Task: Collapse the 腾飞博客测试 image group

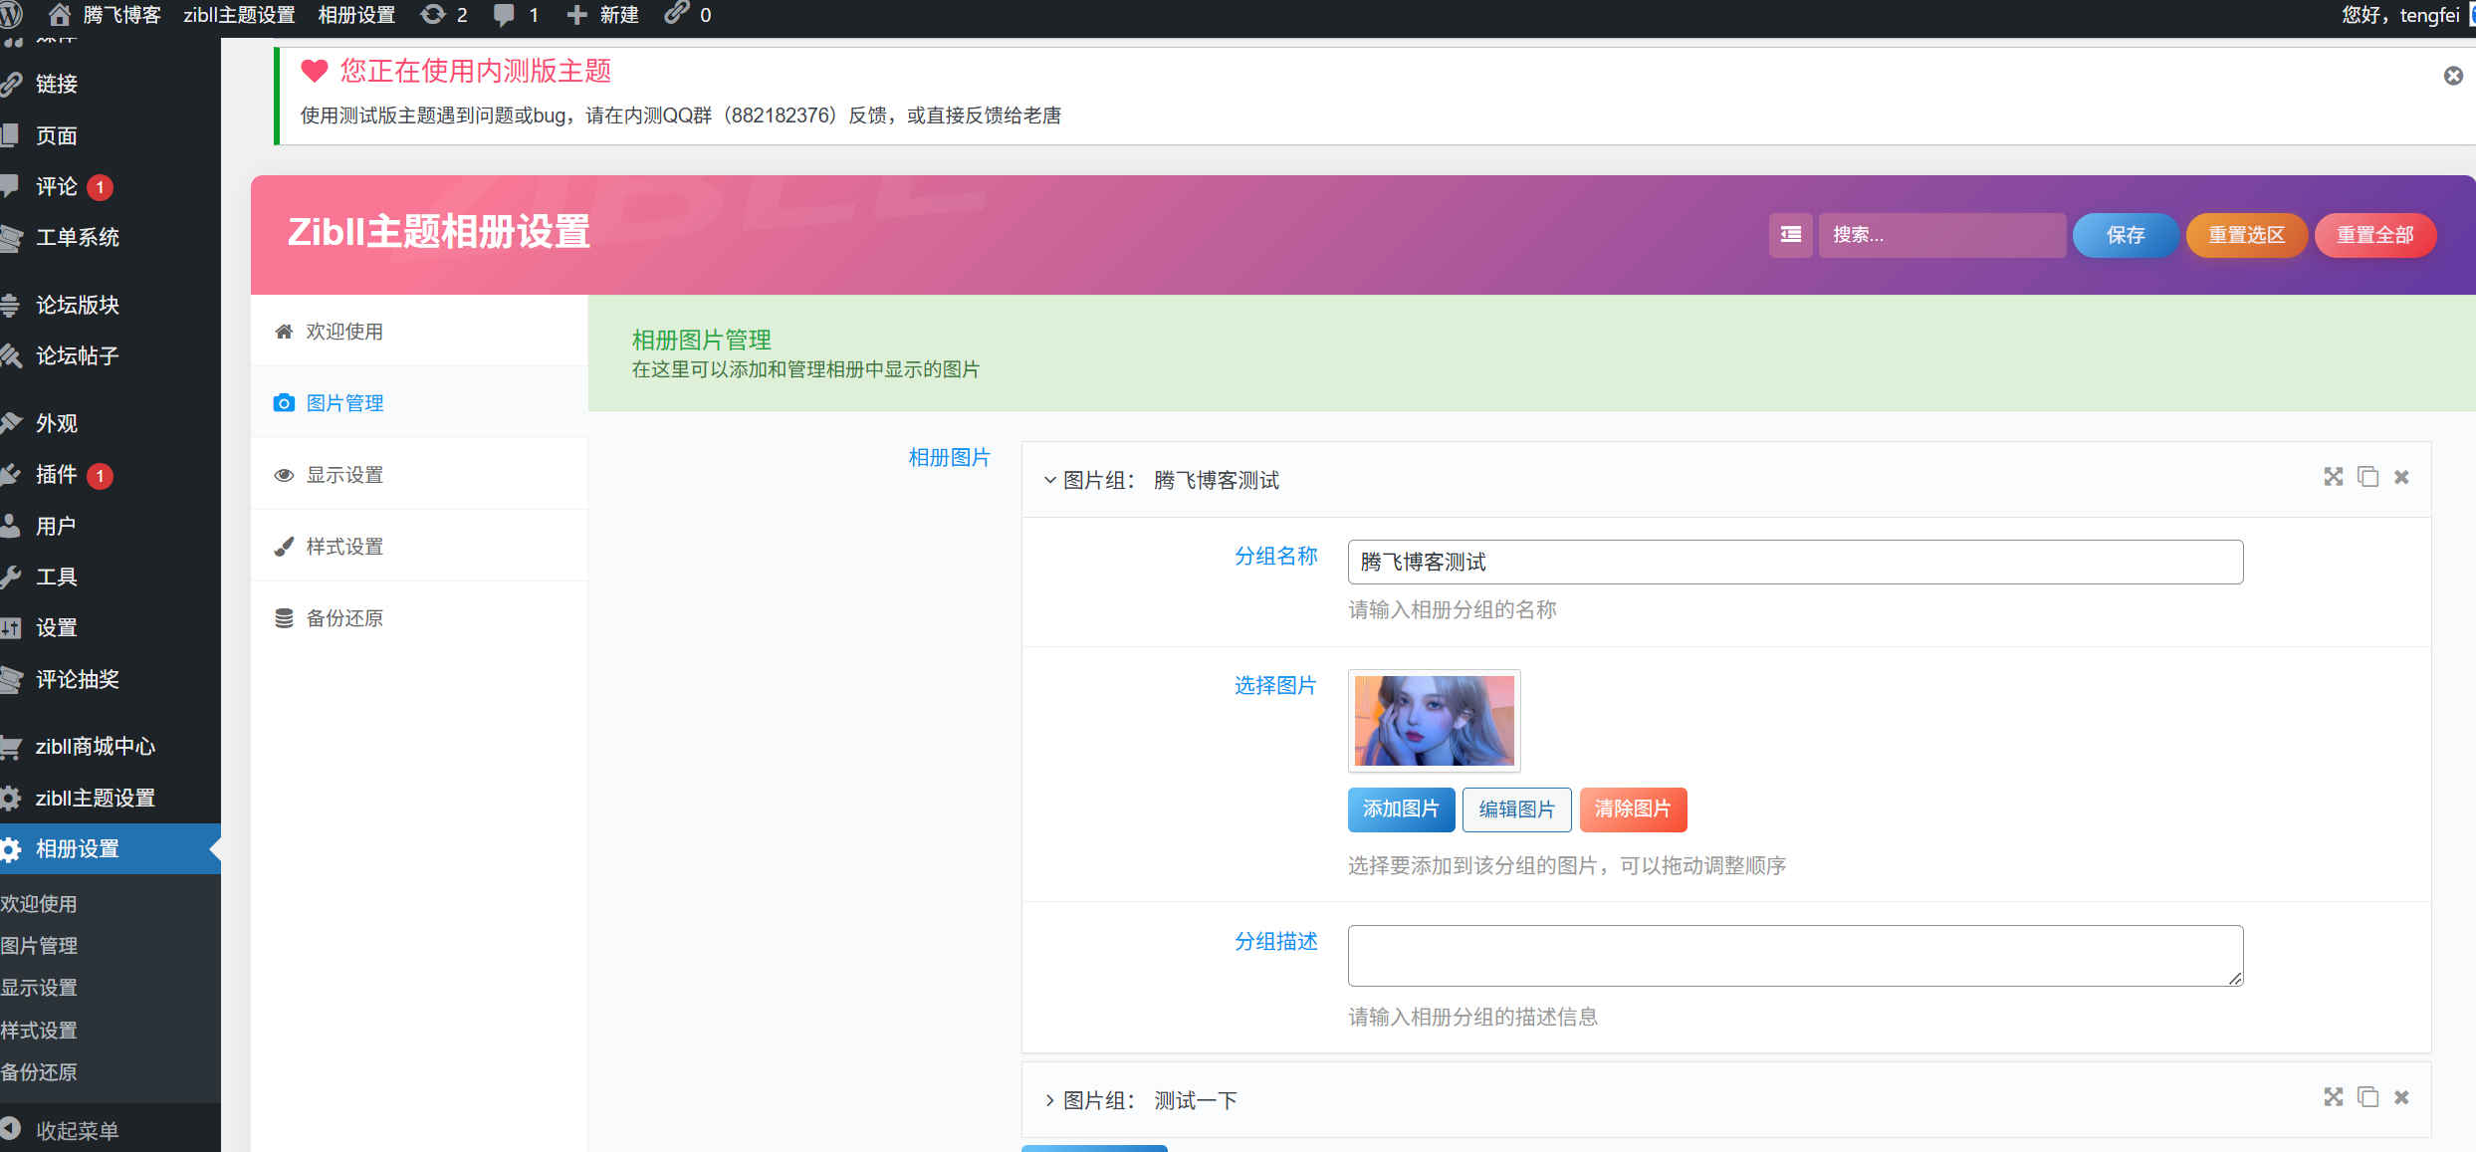Action: (1048, 480)
